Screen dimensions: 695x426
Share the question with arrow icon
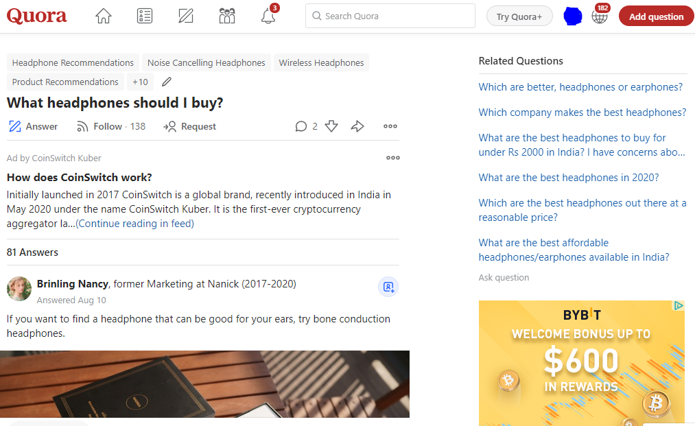357,126
